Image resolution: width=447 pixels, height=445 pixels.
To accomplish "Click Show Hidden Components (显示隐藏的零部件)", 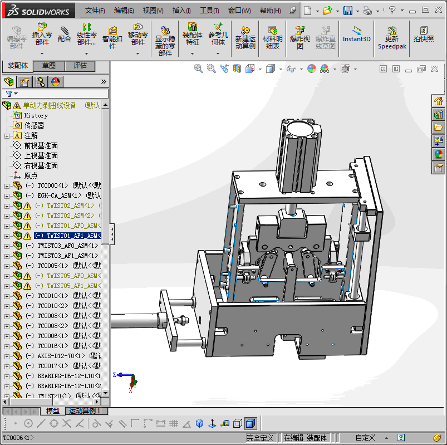I will click(165, 41).
